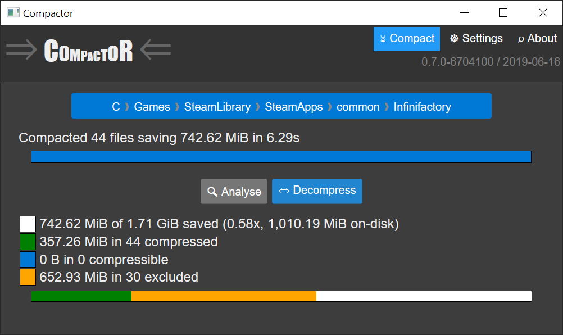The height and width of the screenshot is (335, 563).
Task: Click the left-pointing arrow beside the Compactor logo
Action: click(156, 50)
